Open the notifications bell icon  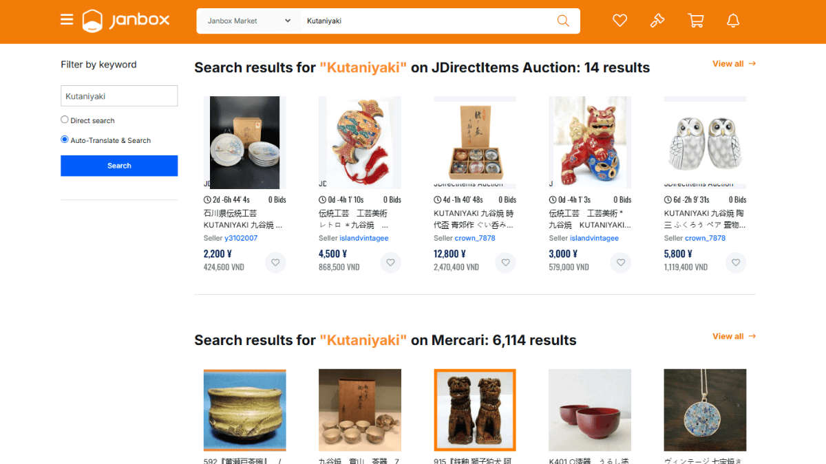(x=733, y=21)
